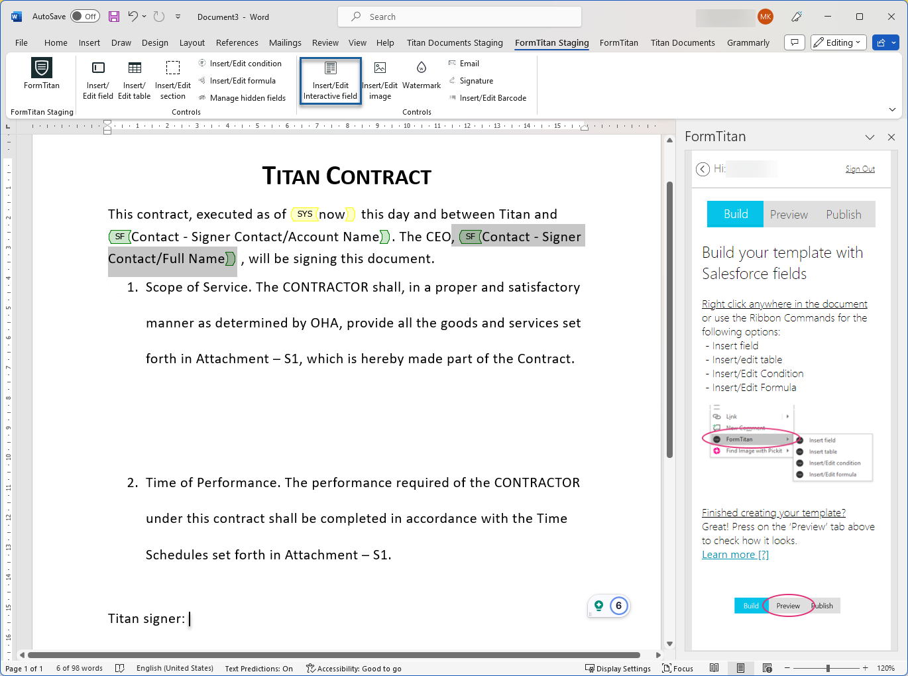Switch to Preview tab in FormTitan pane
This screenshot has width=908, height=676.
point(789,214)
